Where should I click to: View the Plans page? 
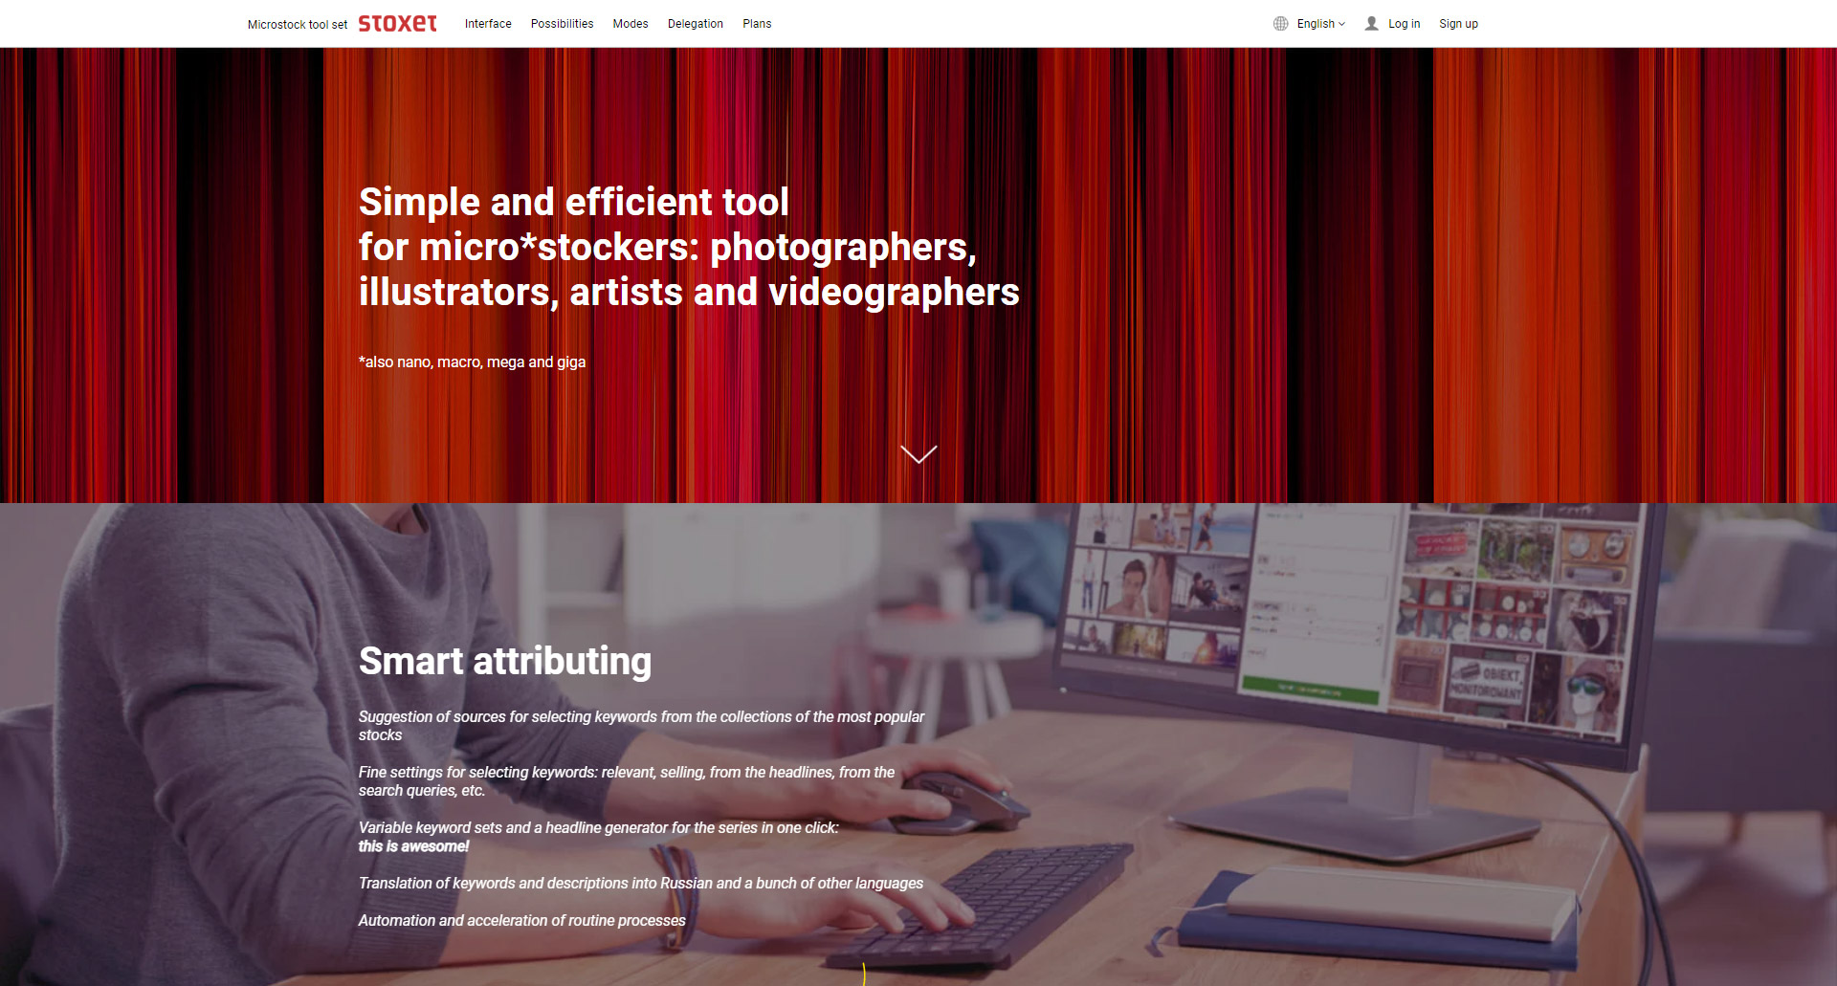point(757,24)
